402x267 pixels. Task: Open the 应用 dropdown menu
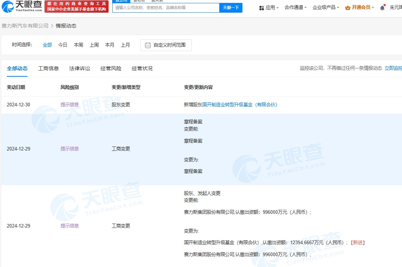click(271, 7)
